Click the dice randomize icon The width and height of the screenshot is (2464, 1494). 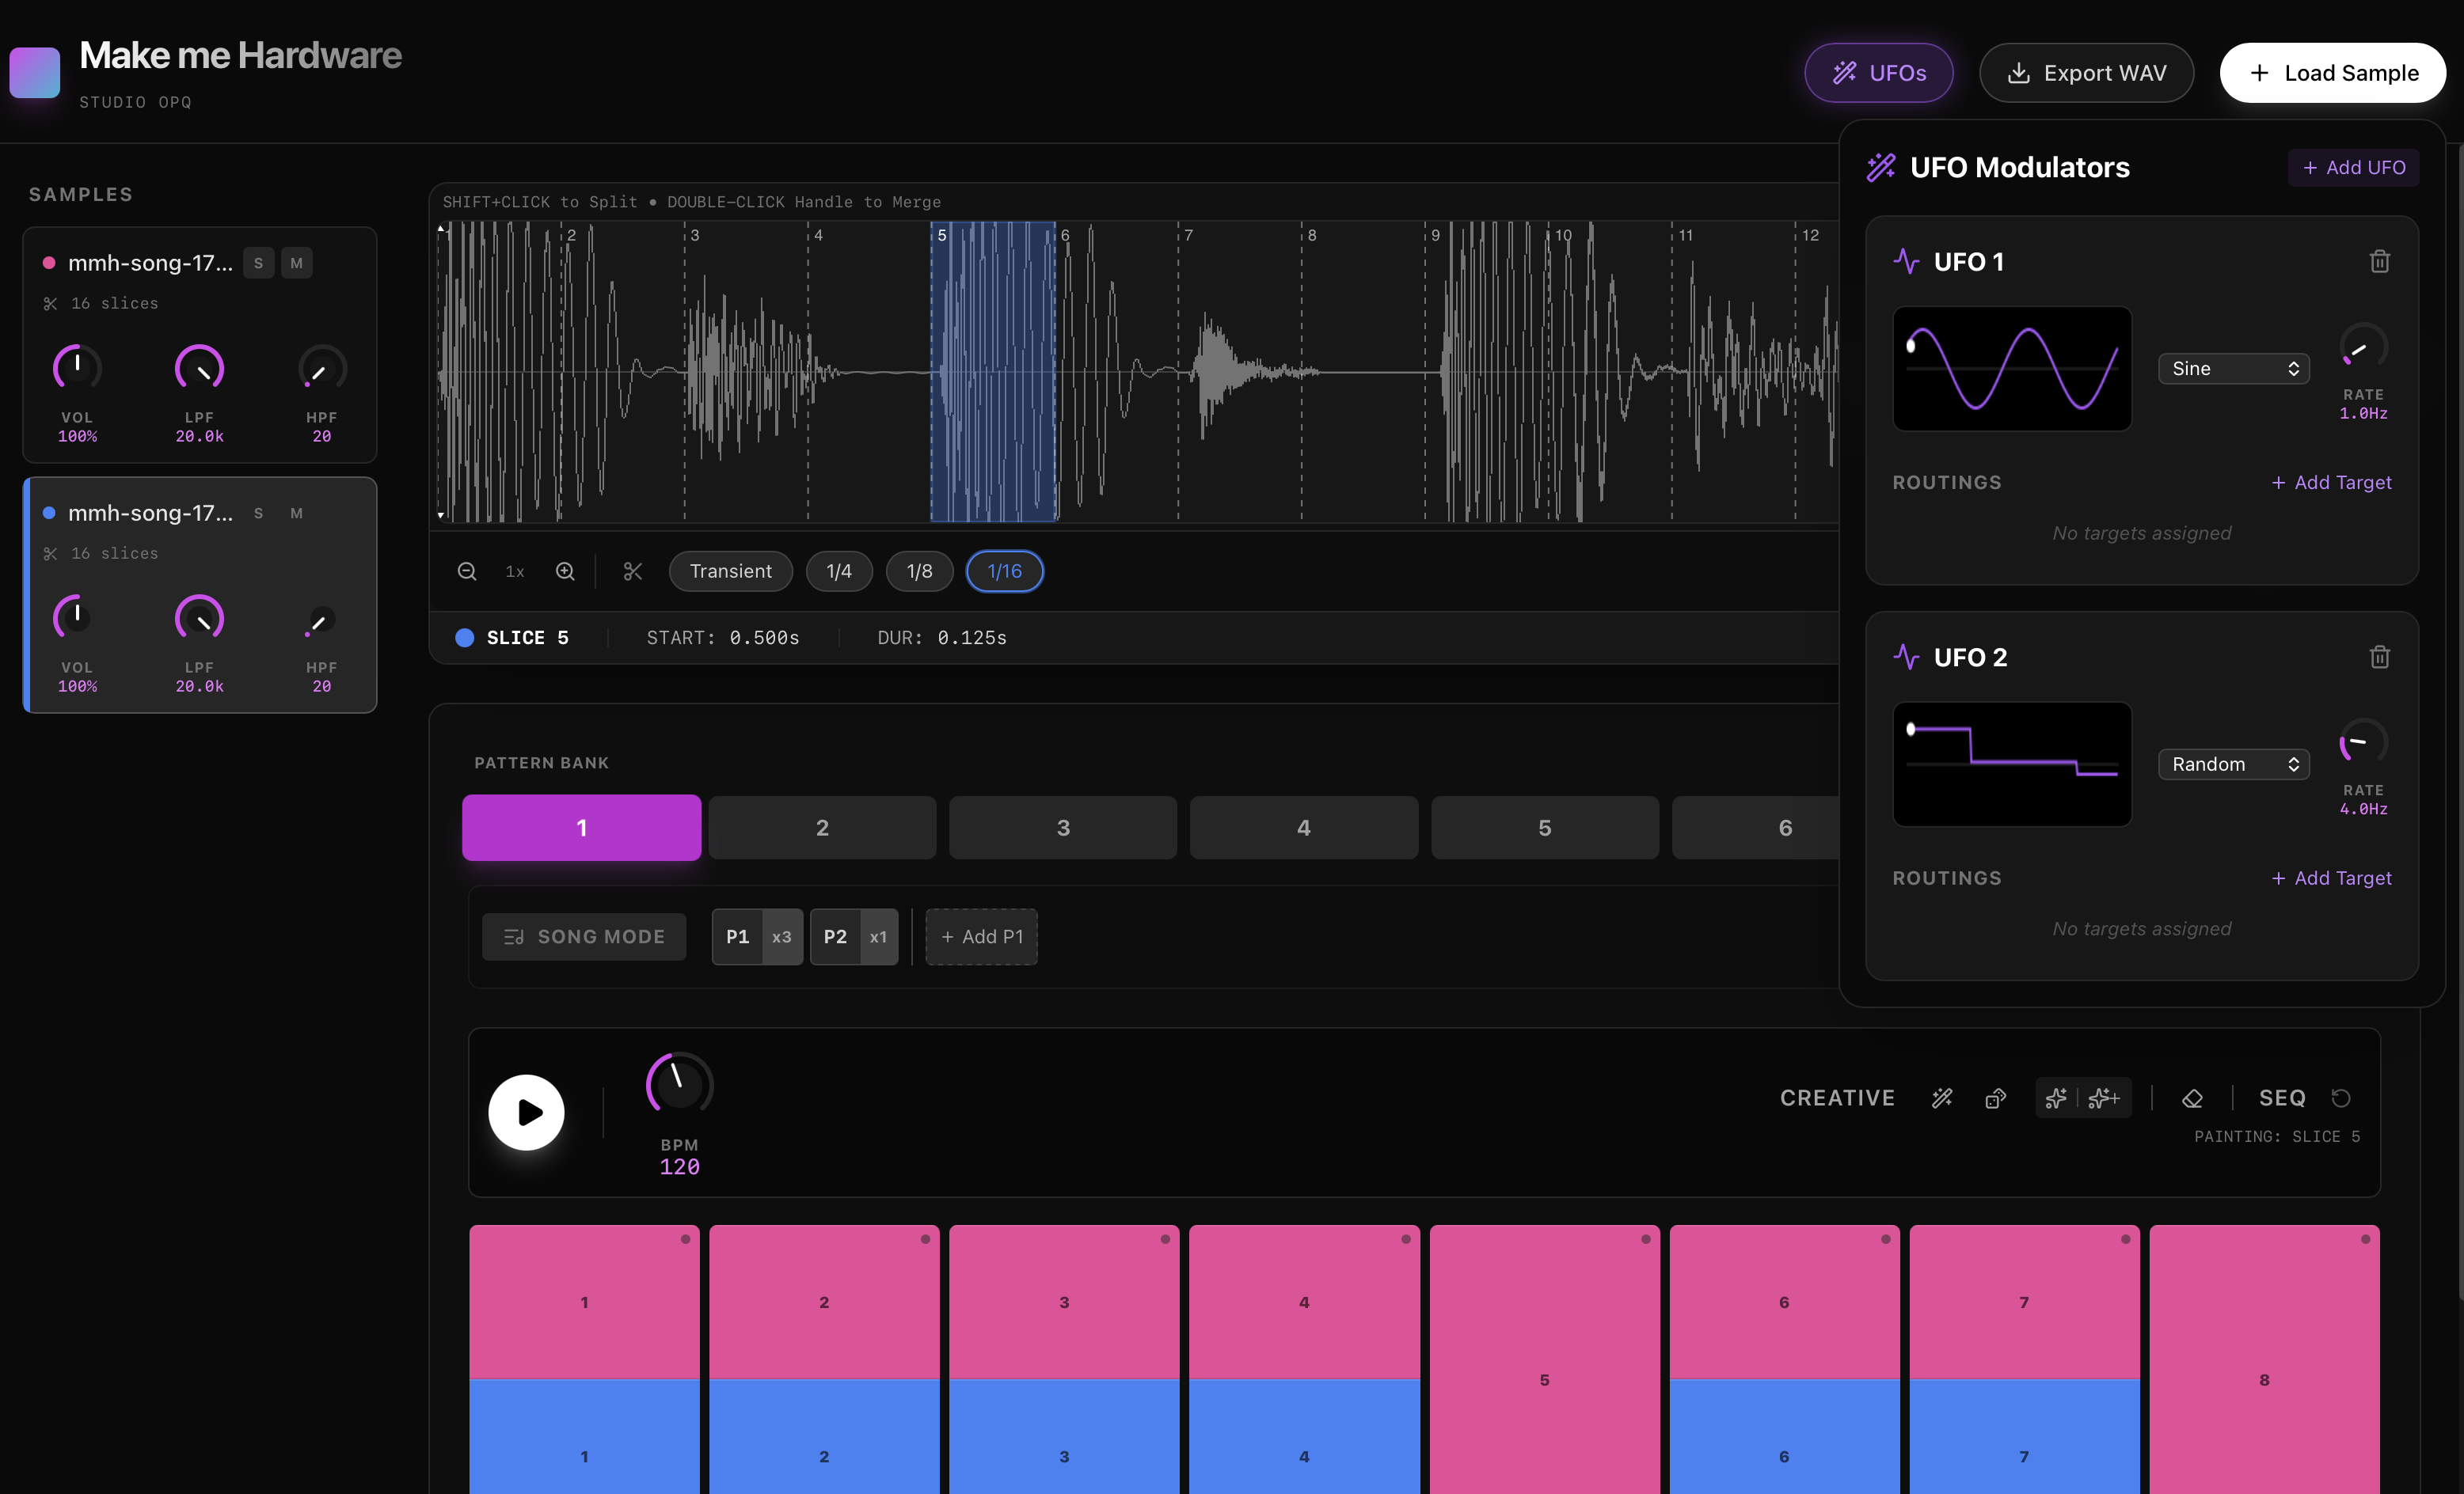click(1996, 1098)
